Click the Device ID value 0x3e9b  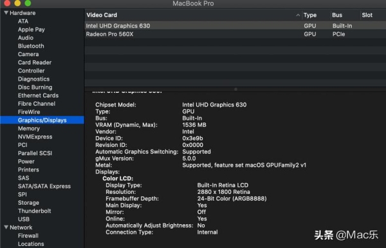[192, 138]
